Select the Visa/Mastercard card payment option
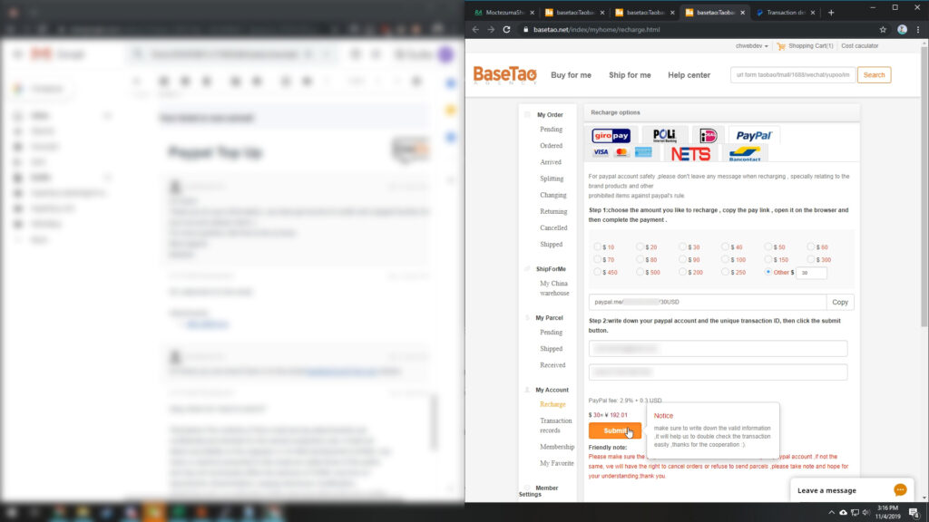The image size is (929, 522). tap(622, 152)
